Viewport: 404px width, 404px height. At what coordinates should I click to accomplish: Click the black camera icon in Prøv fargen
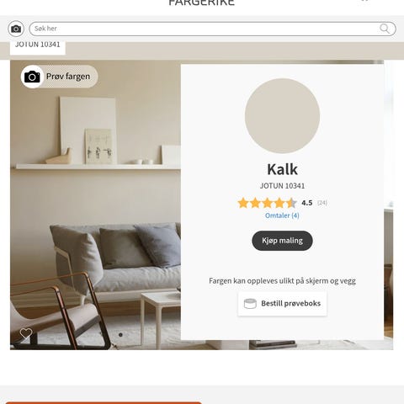click(32, 77)
